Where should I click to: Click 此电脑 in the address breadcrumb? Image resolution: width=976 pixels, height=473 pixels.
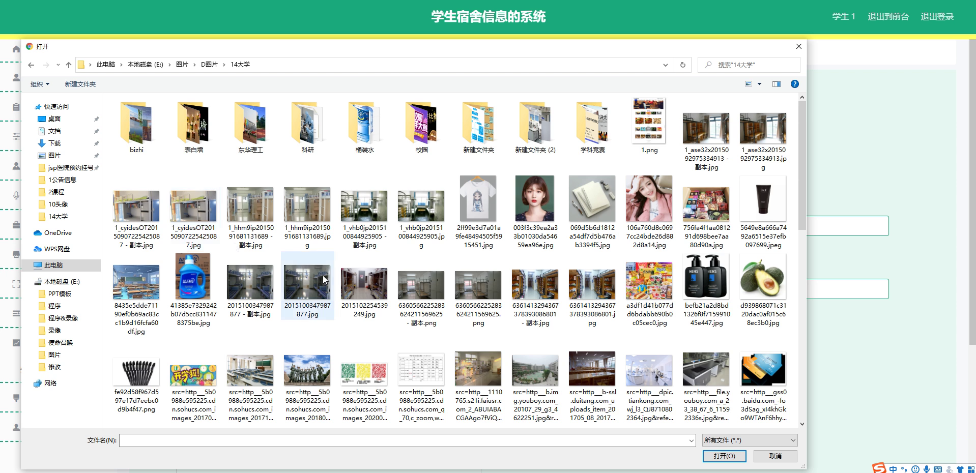pyautogui.click(x=106, y=65)
